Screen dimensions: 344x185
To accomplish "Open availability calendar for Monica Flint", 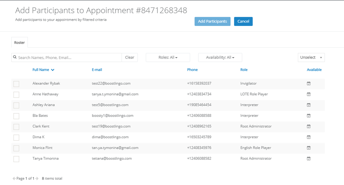I will pos(308,148).
